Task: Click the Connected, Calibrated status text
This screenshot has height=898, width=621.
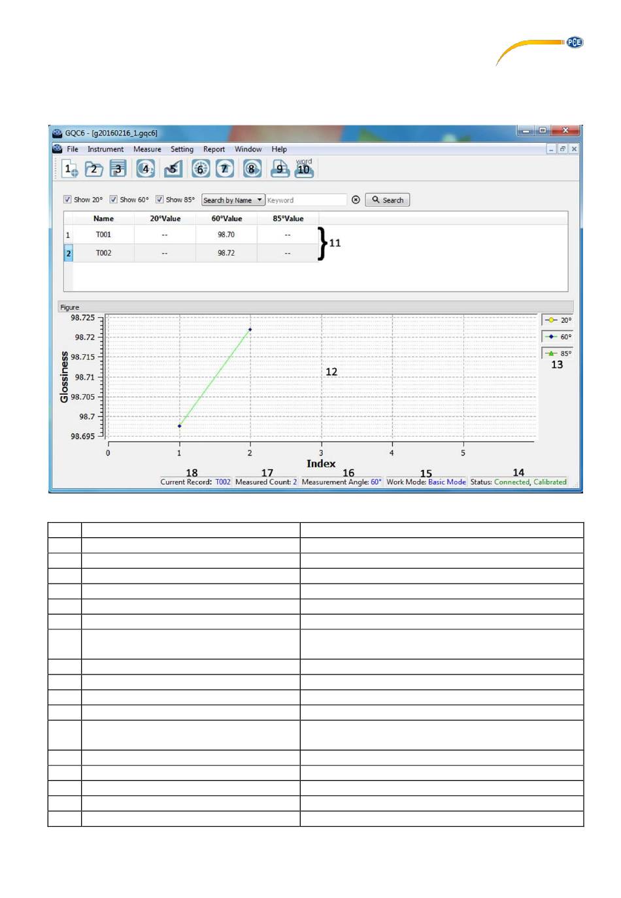Action: click(530, 482)
